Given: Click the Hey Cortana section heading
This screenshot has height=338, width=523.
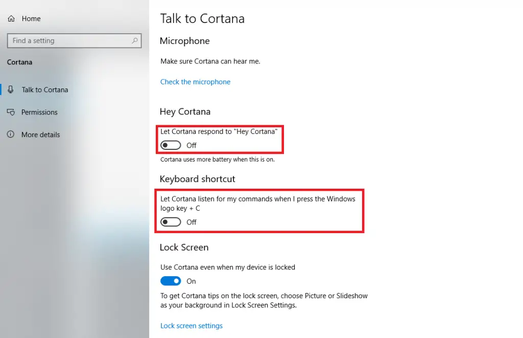Looking at the screenshot, I should pos(185,111).
